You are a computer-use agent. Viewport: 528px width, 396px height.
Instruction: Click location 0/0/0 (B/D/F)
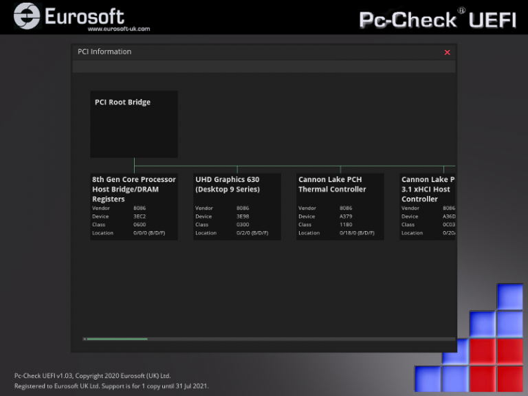pyautogui.click(x=149, y=233)
